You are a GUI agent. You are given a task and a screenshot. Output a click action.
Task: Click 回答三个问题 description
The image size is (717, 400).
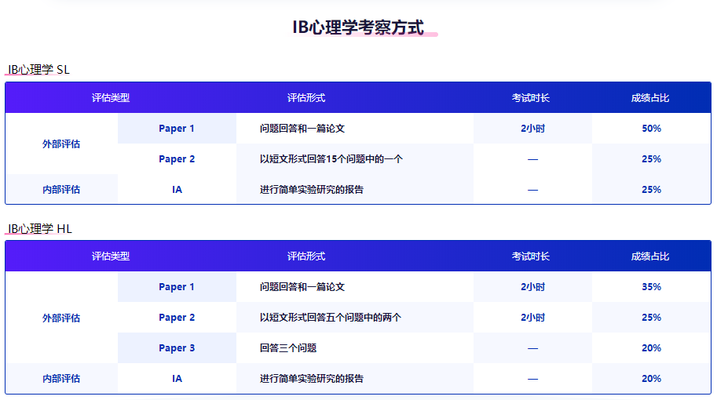[288, 348]
